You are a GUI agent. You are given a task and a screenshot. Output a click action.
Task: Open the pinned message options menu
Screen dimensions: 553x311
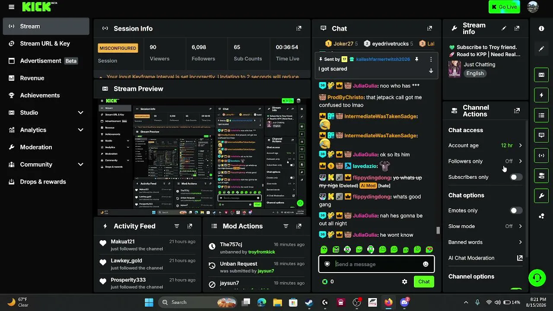pos(431,59)
